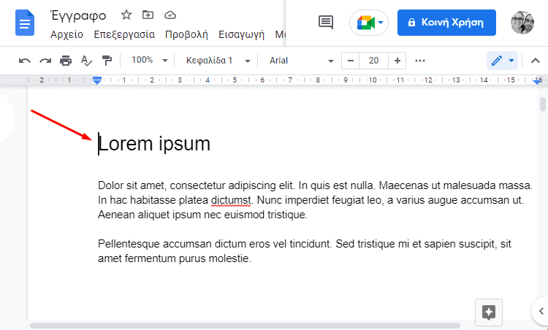Click the Κοινή Χρήση share button
The height and width of the screenshot is (330, 548).
pyautogui.click(x=446, y=23)
